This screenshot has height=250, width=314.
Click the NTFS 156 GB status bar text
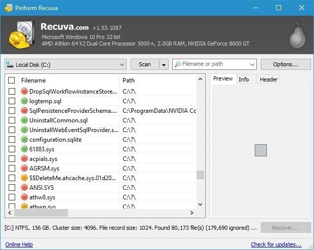[x=131, y=228]
